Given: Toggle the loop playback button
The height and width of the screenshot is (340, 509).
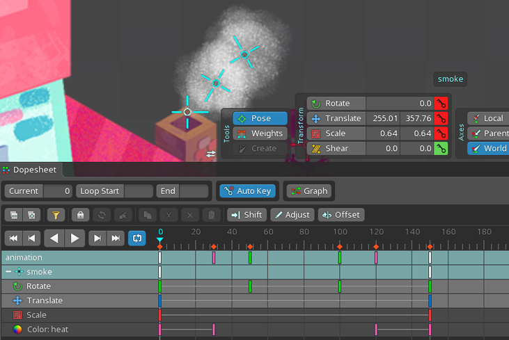Looking at the screenshot, I should 137,238.
